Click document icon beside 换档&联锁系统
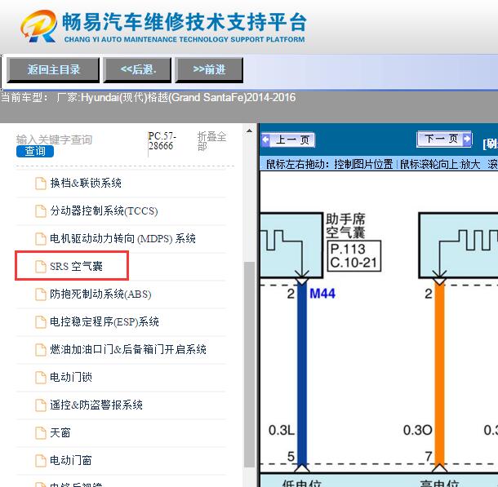 [40, 184]
